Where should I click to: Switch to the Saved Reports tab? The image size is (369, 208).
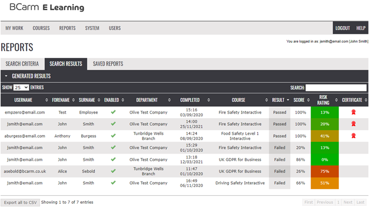click(108, 64)
